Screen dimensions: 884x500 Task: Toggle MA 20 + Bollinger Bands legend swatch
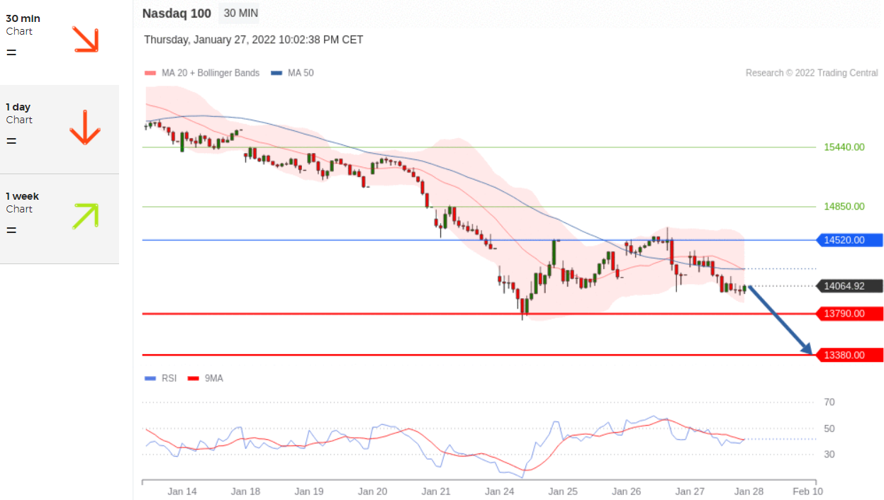click(x=150, y=73)
